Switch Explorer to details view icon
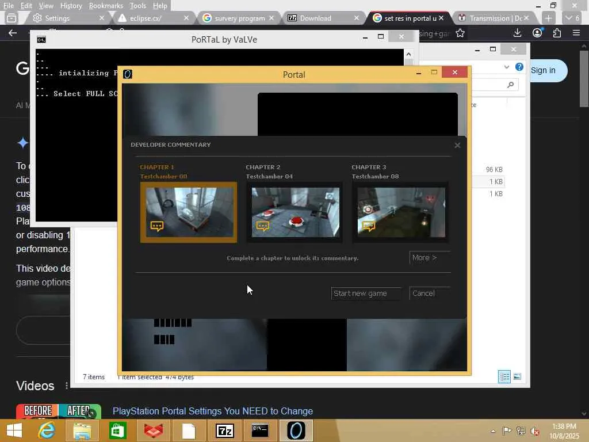Viewport: 589px width, 442px height. click(504, 376)
